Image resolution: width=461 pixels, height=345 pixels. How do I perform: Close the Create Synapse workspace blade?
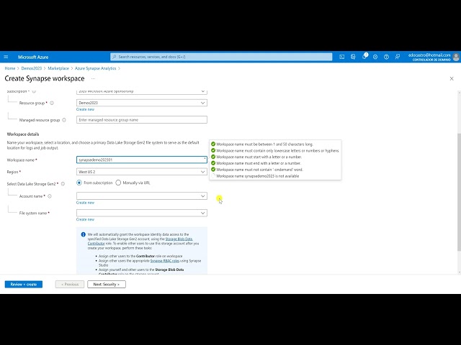click(x=452, y=78)
